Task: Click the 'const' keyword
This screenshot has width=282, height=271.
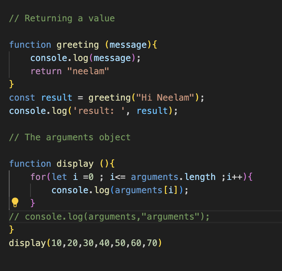Action: click(x=22, y=98)
